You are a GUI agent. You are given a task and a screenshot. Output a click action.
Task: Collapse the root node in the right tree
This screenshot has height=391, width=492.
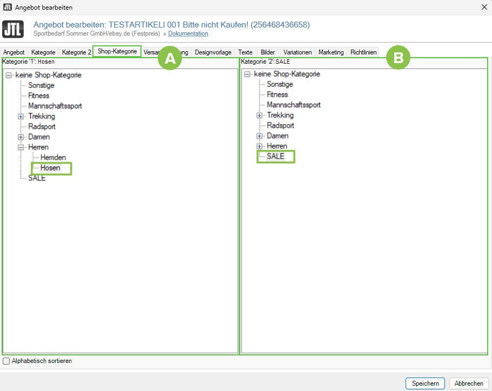point(247,74)
